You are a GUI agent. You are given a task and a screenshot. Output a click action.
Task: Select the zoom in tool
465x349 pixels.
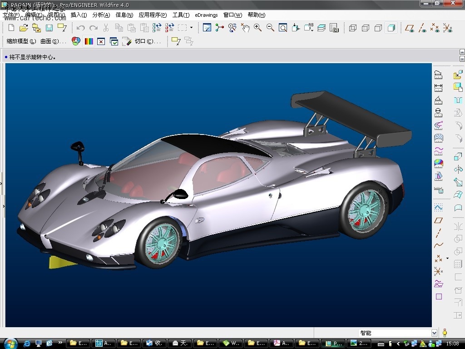pos(258,28)
